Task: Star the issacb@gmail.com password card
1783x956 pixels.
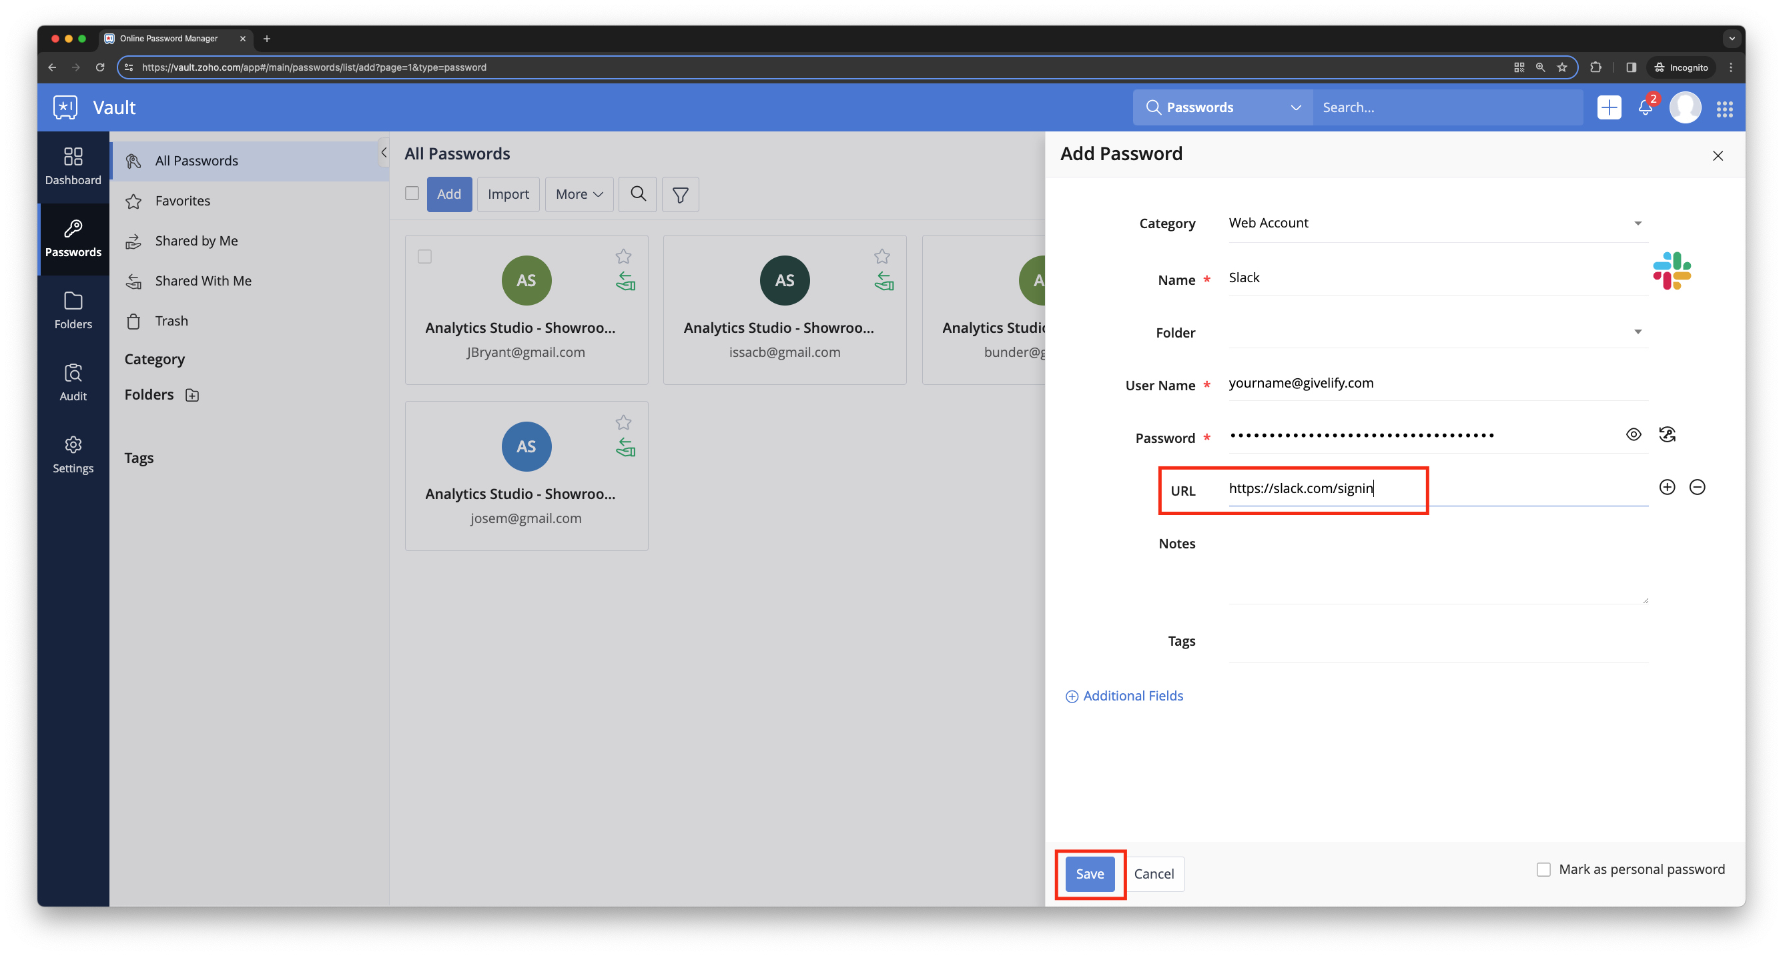Action: click(x=881, y=256)
